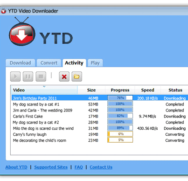Click the 19 MB size cell
The height and width of the screenshot is (181, 188).
coord(93,134)
